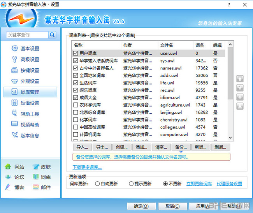Click the 删词... button
The width and height of the screenshot is (253, 213).
(220, 147)
